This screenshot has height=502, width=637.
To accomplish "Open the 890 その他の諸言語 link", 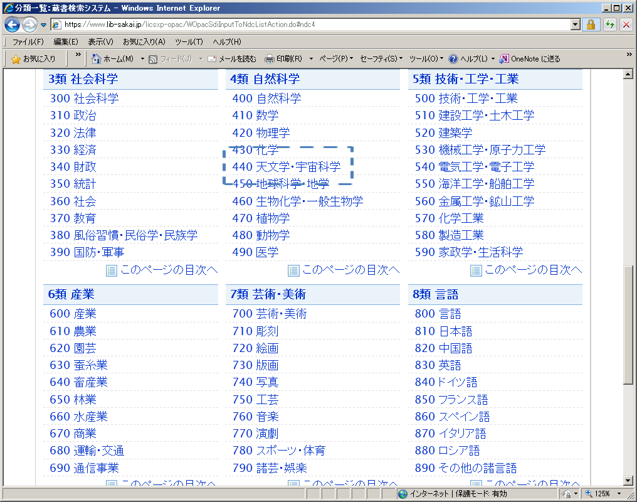I will 466,468.
